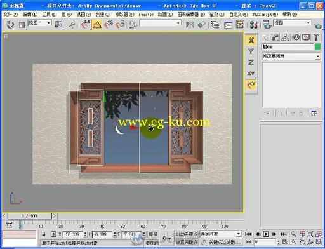
Task: Click the X coordinate spinner arrows
Action: coord(86,234)
